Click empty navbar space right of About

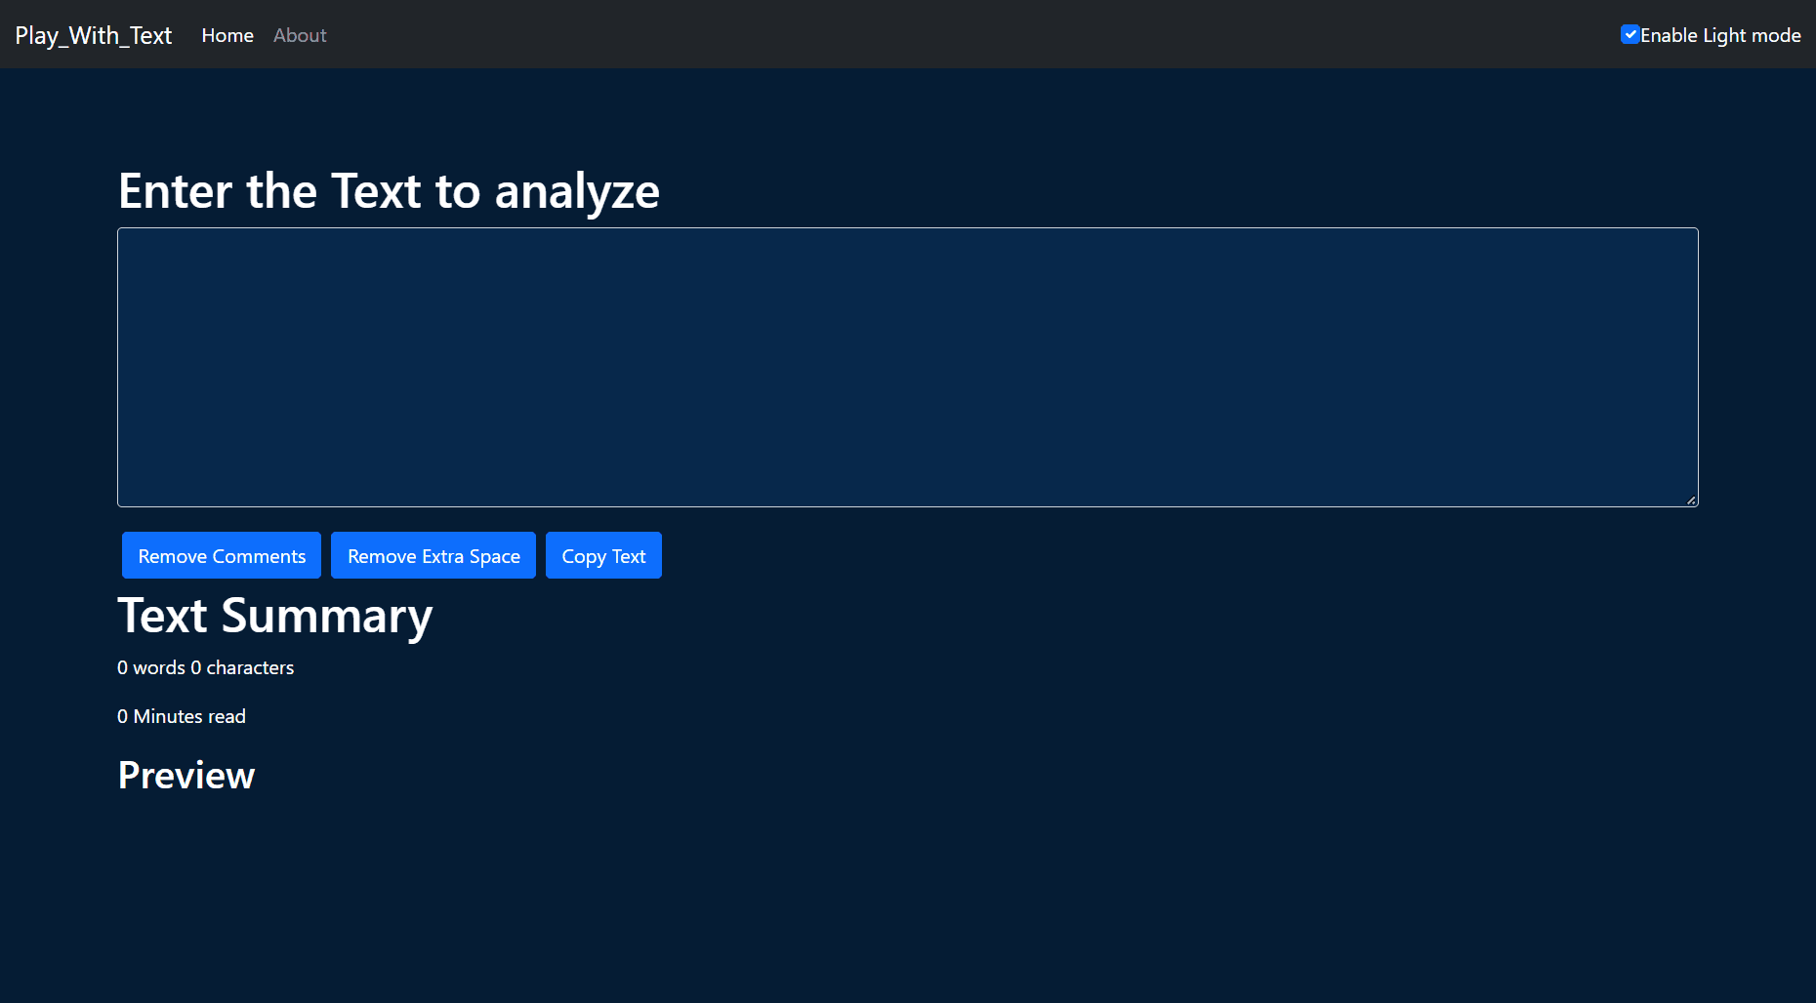(976, 35)
